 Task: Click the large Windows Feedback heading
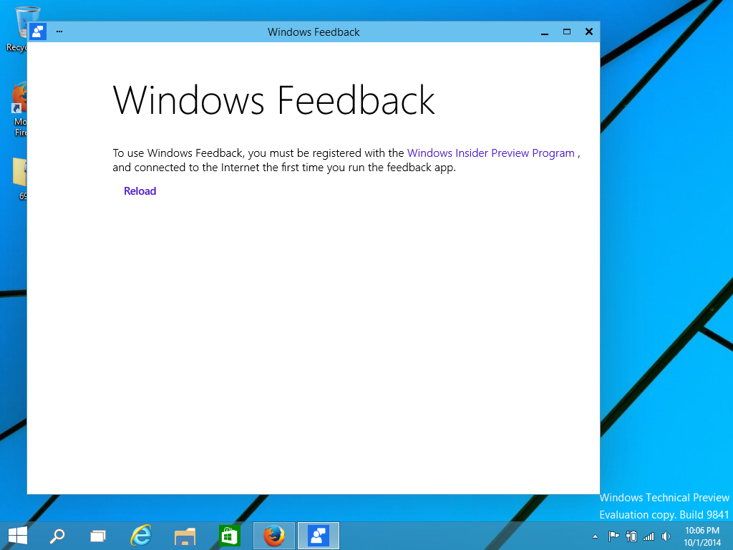[274, 100]
